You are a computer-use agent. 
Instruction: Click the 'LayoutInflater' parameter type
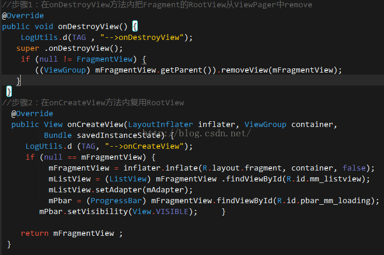point(161,124)
